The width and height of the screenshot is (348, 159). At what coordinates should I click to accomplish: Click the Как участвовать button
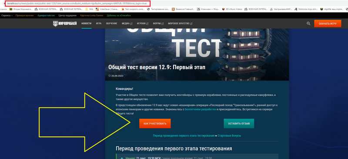click(155, 123)
